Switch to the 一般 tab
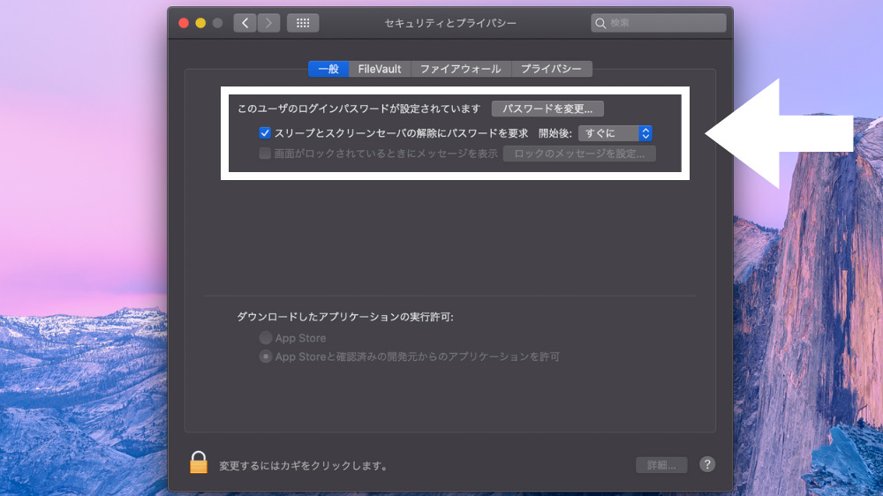883x496 pixels. [328, 69]
